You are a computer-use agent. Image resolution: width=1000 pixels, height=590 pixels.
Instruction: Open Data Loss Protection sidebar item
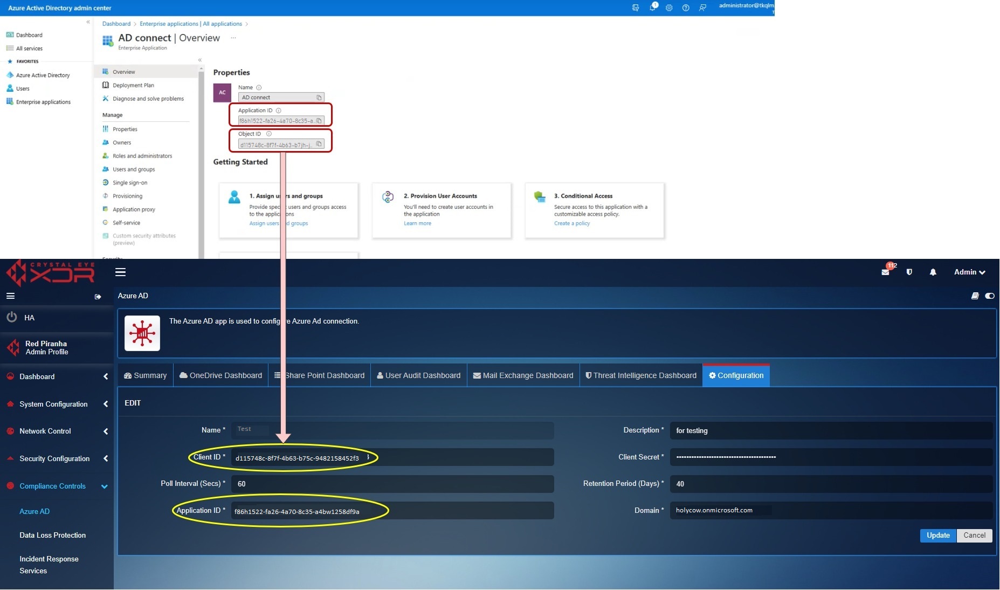pyautogui.click(x=52, y=535)
